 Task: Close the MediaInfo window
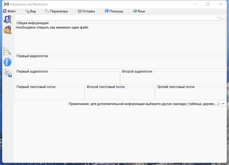pyautogui.click(x=220, y=4)
